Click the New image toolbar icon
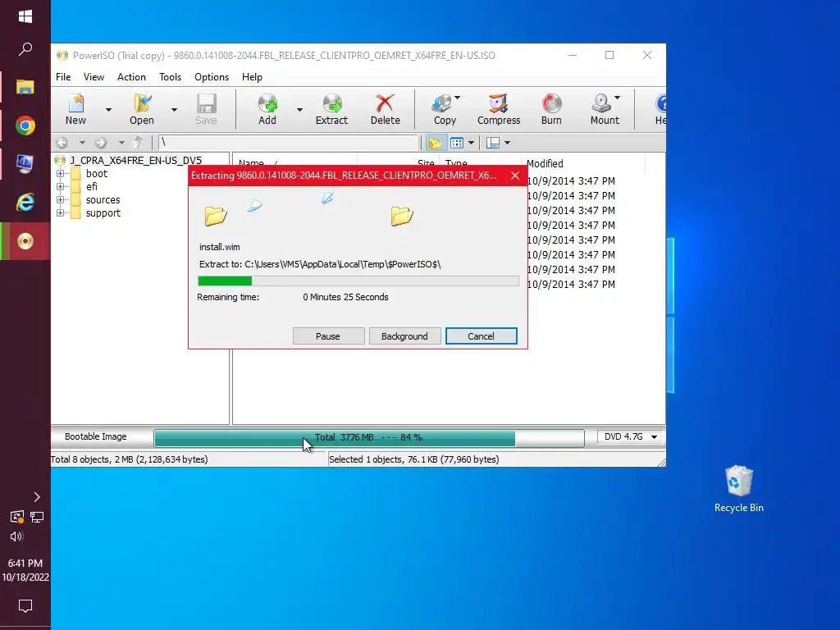The width and height of the screenshot is (840, 630). tap(75, 109)
